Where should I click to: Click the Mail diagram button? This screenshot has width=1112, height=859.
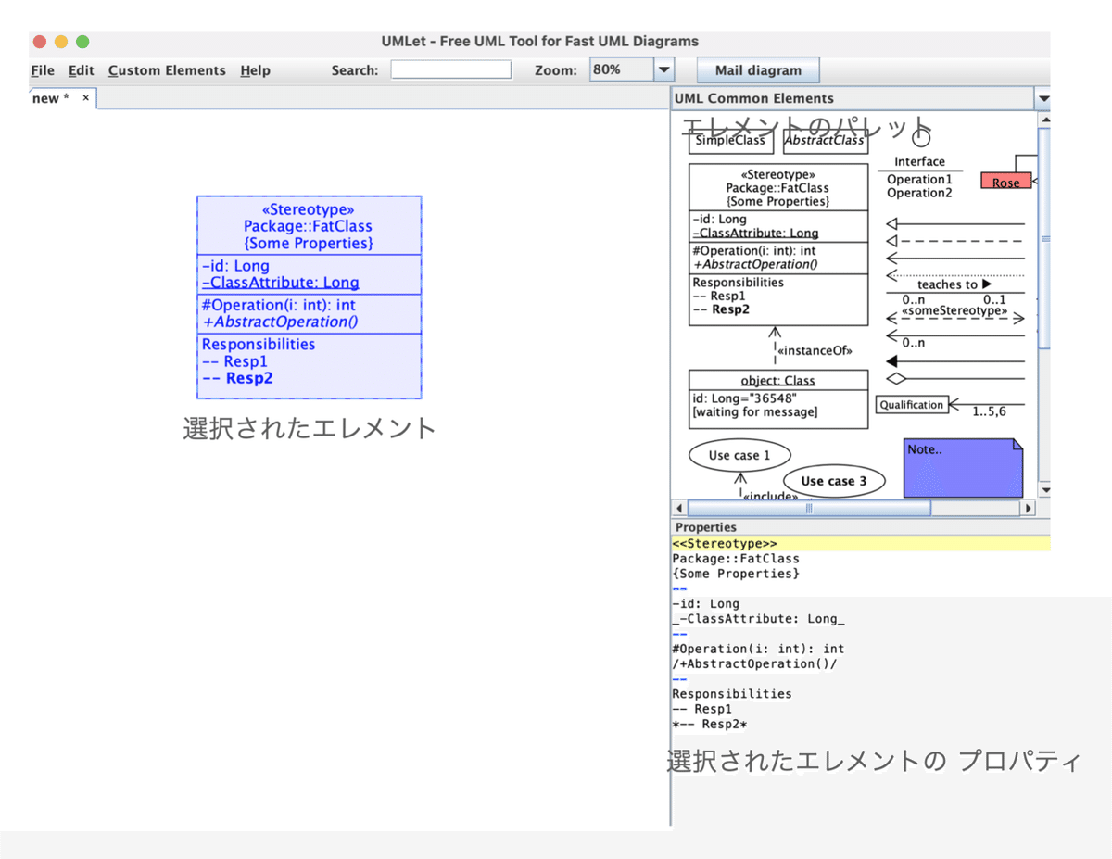(x=758, y=70)
